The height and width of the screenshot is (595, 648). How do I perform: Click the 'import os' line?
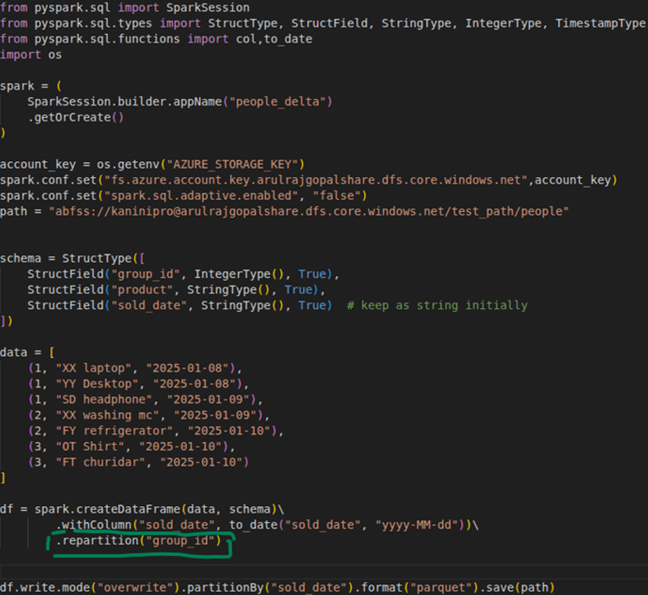[31, 55]
